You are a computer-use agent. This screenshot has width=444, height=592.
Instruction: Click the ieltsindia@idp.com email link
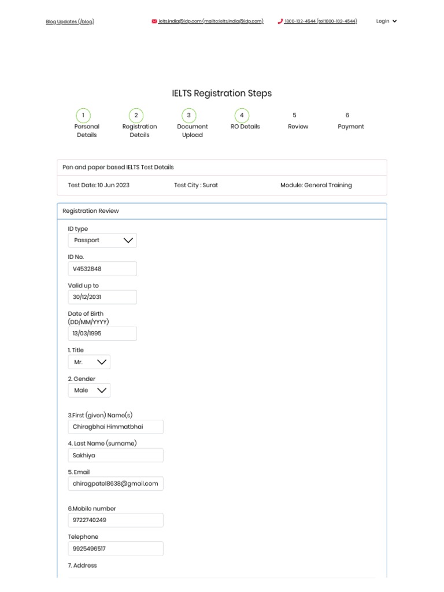click(x=210, y=21)
